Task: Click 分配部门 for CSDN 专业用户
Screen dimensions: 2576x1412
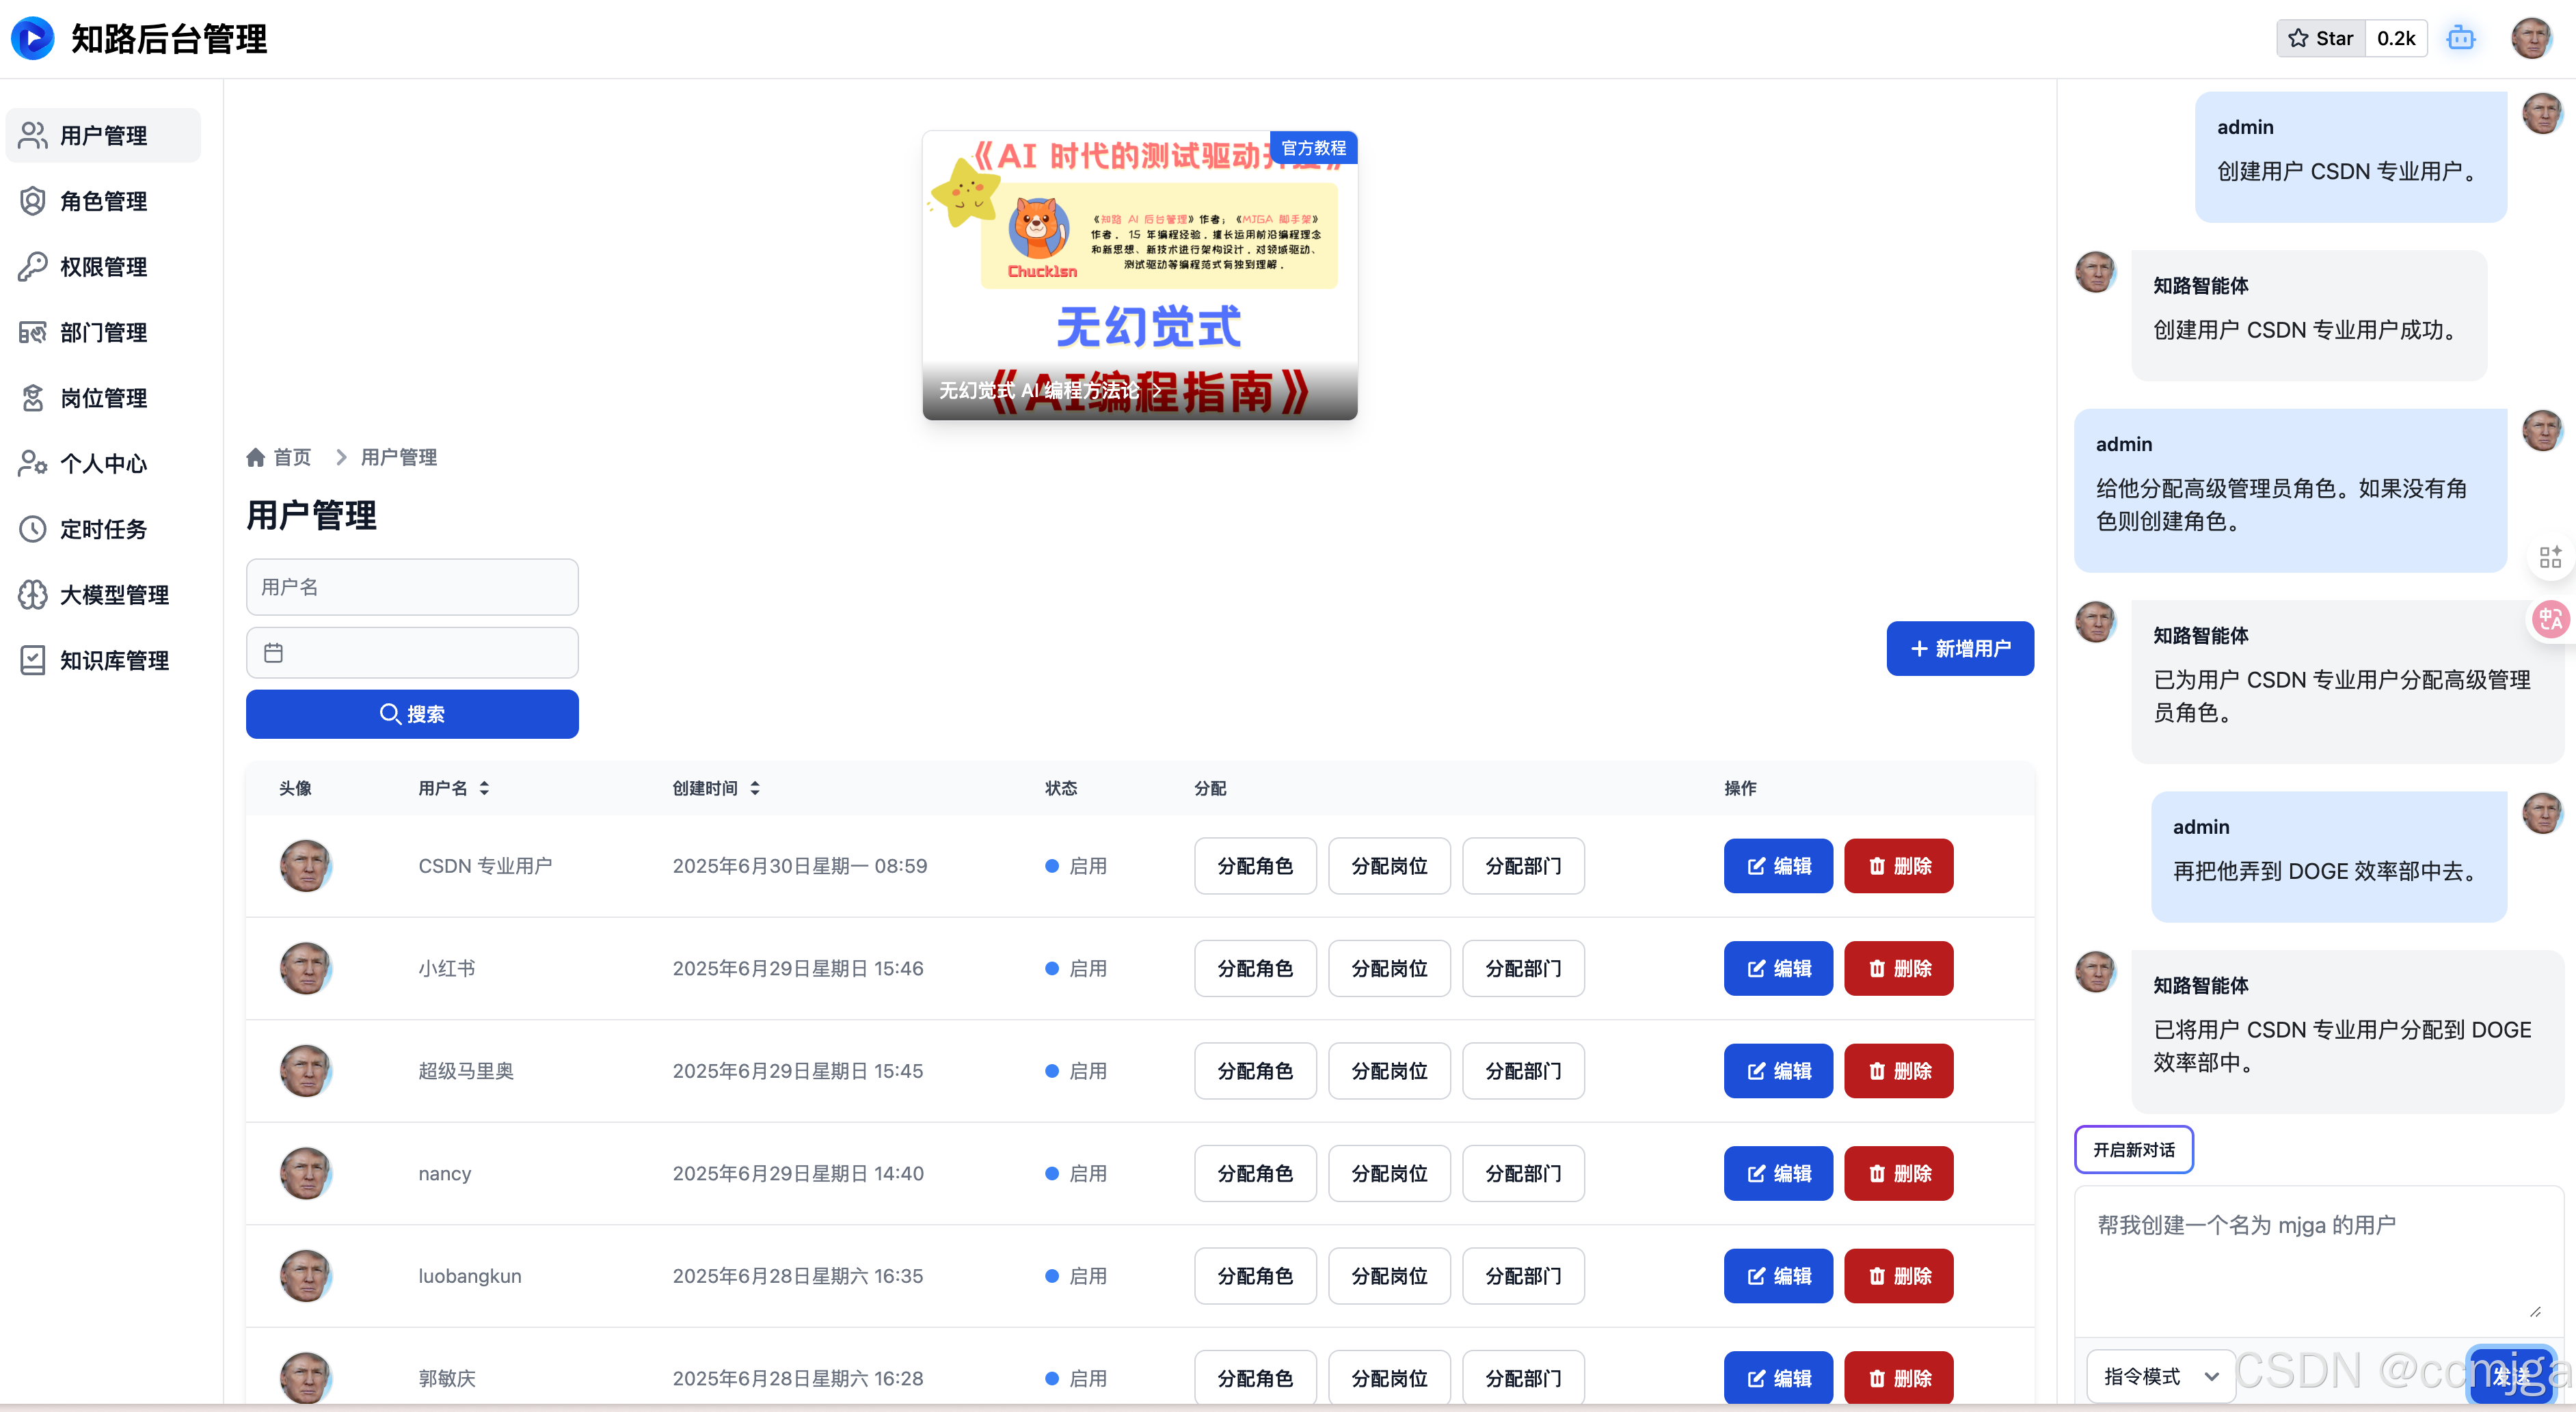Action: (x=1523, y=865)
